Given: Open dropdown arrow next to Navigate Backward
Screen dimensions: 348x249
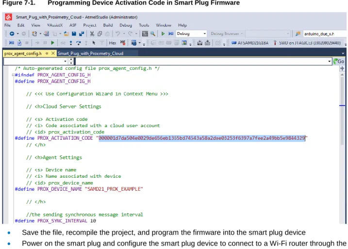Looking at the screenshot, I should (18, 33).
